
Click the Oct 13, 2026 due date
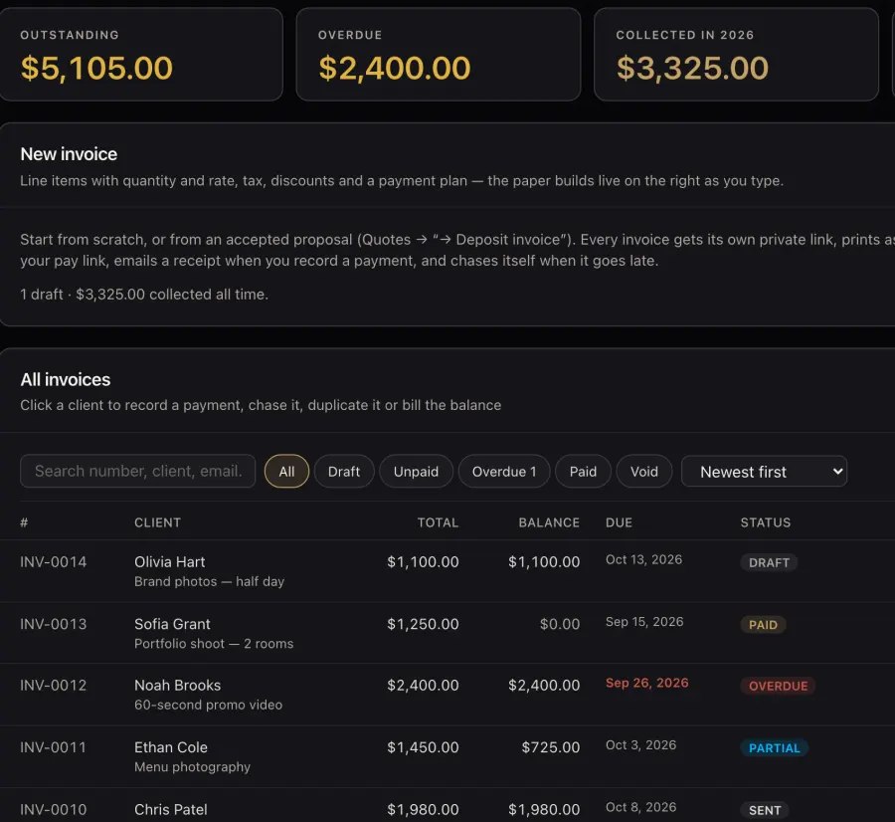tap(643, 560)
